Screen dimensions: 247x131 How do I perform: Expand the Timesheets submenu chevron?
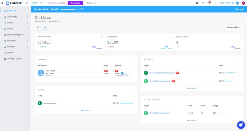point(28,17)
